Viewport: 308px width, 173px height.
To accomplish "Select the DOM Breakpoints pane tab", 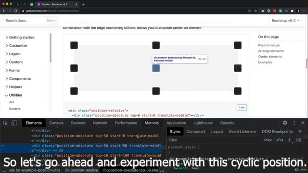I will 277,131.
